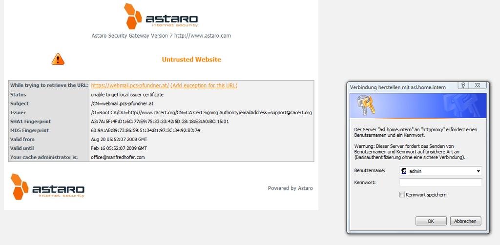Click cache administrator email office@manfredhofer.com

(118, 157)
